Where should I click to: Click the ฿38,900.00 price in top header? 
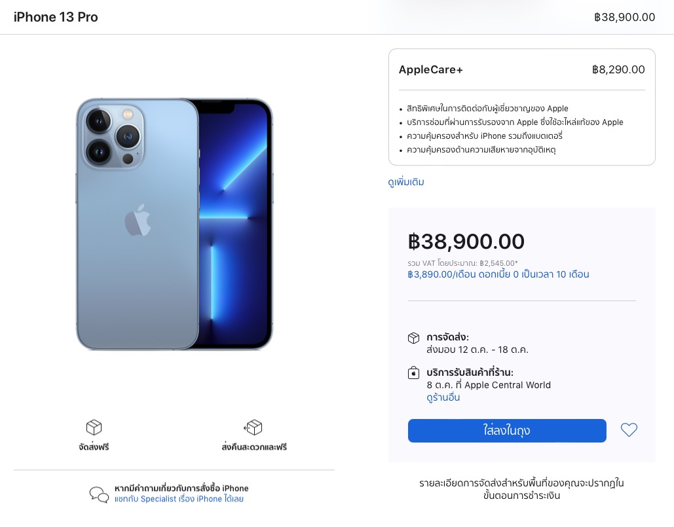624,17
